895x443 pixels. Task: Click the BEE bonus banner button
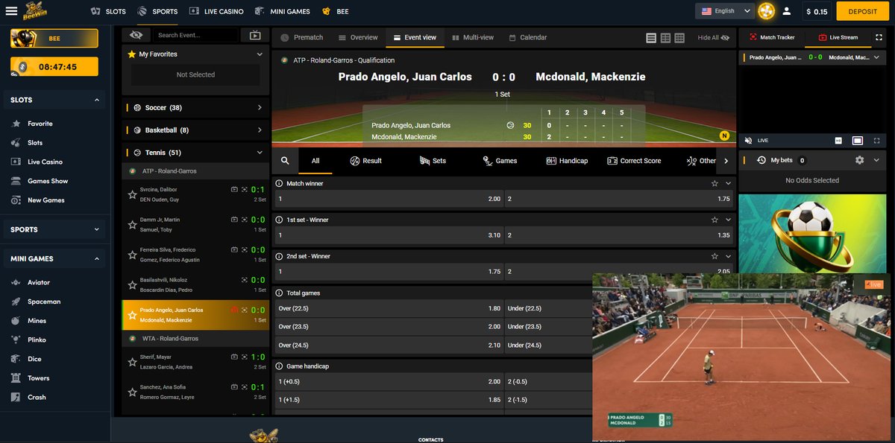tap(54, 38)
